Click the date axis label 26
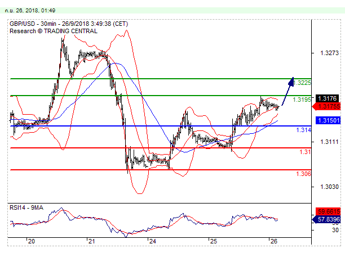345x253 pixels. tap(274, 241)
